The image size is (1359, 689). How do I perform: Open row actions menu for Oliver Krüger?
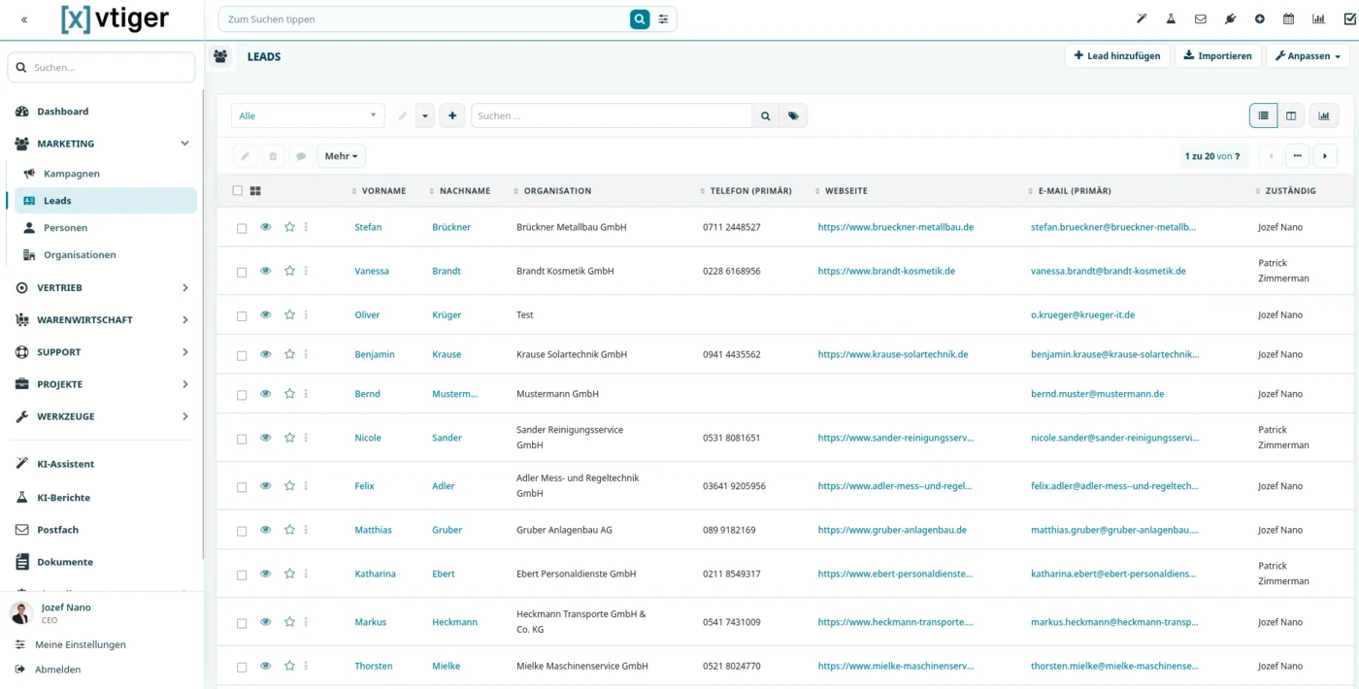306,314
